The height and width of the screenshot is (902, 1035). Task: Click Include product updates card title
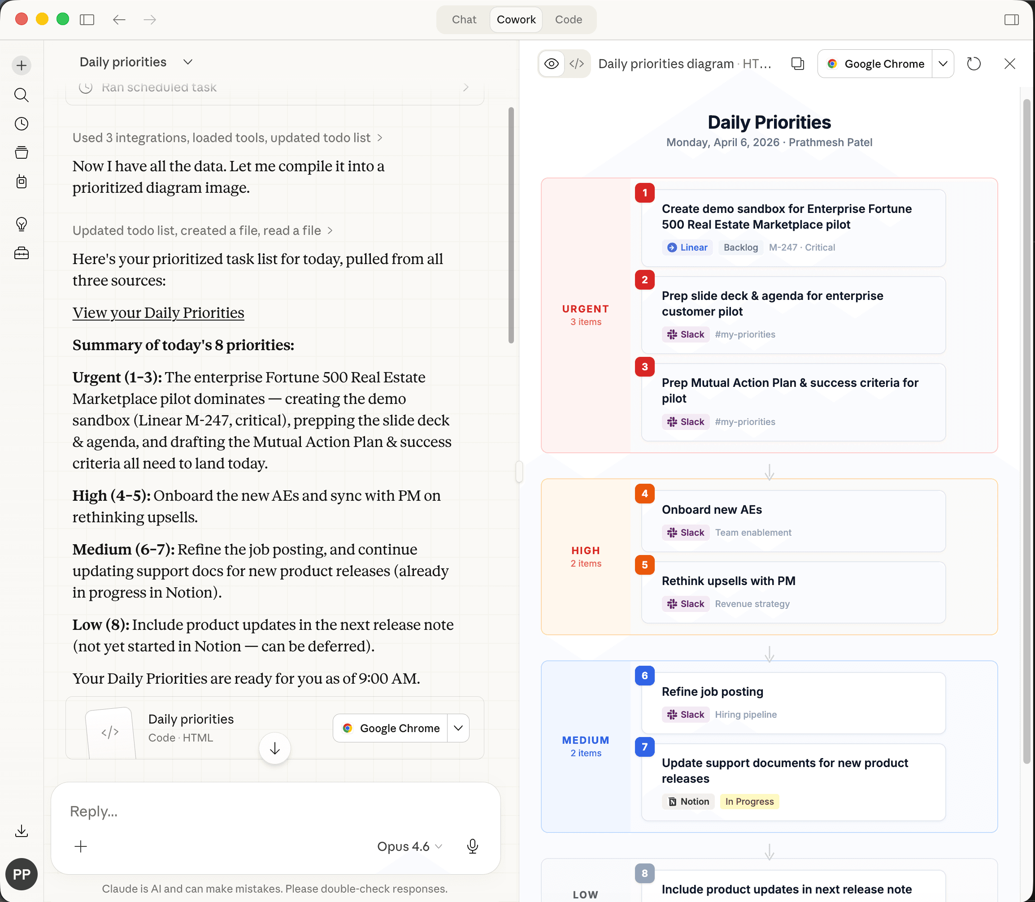click(x=787, y=889)
